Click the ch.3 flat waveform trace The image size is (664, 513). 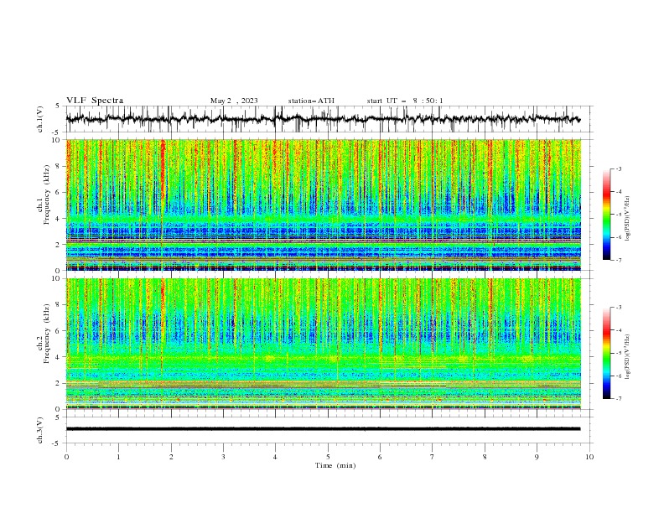[323, 429]
